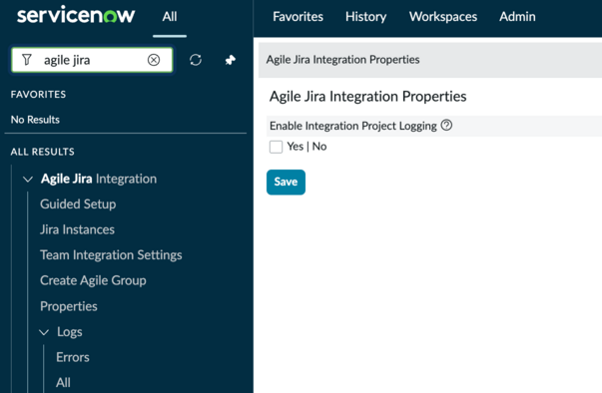Click the ServiceNow logo
The width and height of the screenshot is (602, 393).
76,16
